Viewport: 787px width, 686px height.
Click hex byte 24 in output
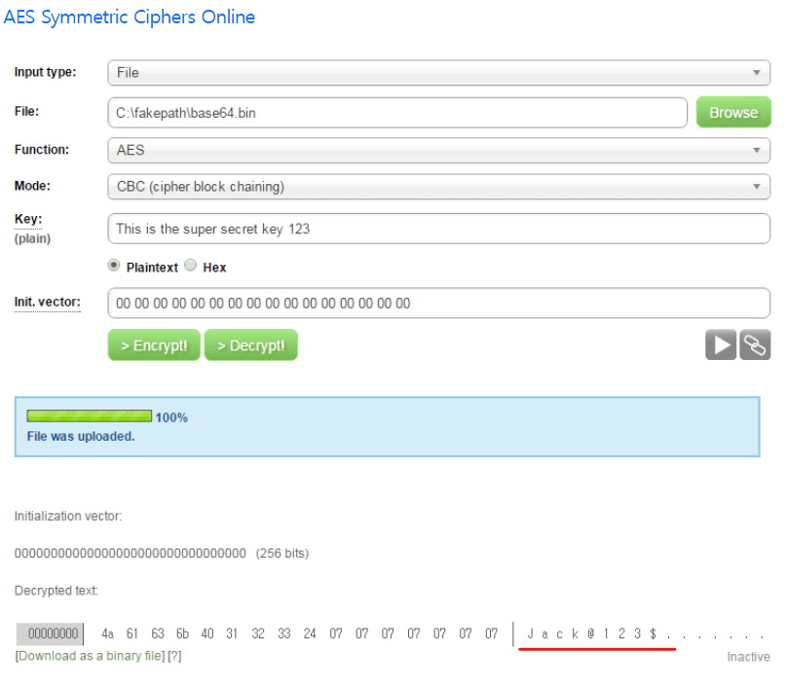tap(310, 633)
